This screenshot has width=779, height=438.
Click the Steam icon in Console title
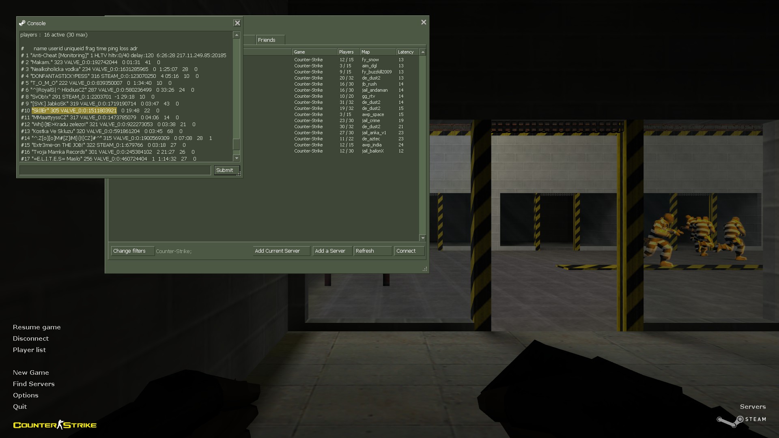[x=22, y=23]
